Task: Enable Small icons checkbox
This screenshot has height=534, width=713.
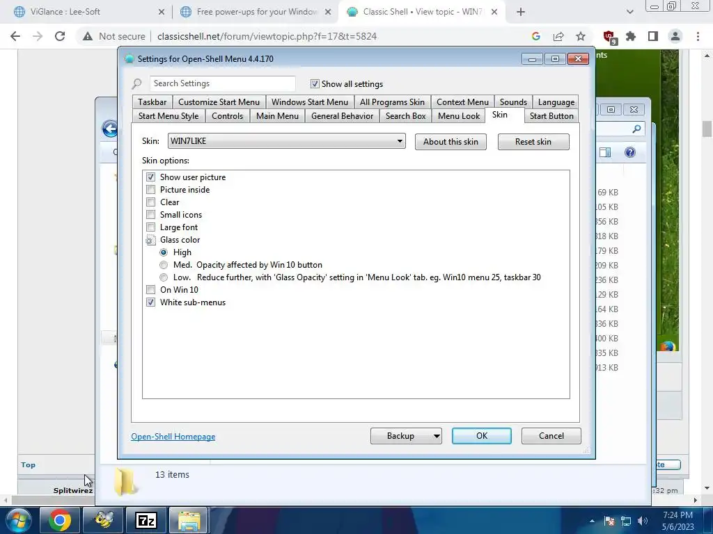Action: pyautogui.click(x=150, y=214)
